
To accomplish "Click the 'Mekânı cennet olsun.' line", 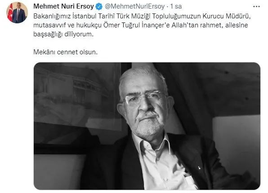I will pos(66,52).
